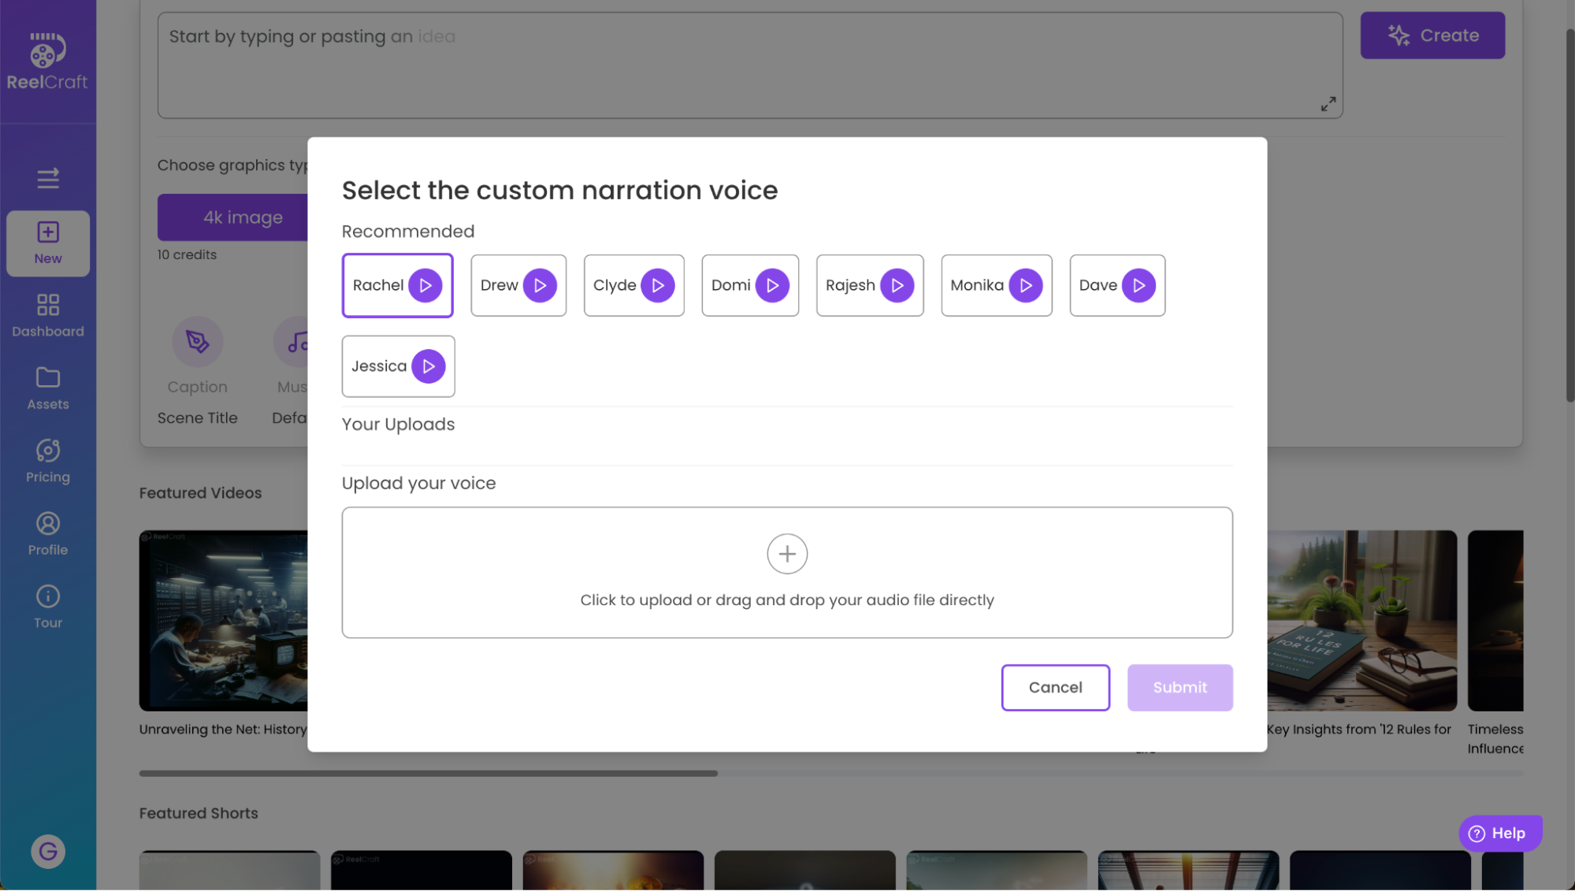Viewport: 1575px width, 891px height.
Task: Play preview for Jessica voice
Action: (x=429, y=366)
